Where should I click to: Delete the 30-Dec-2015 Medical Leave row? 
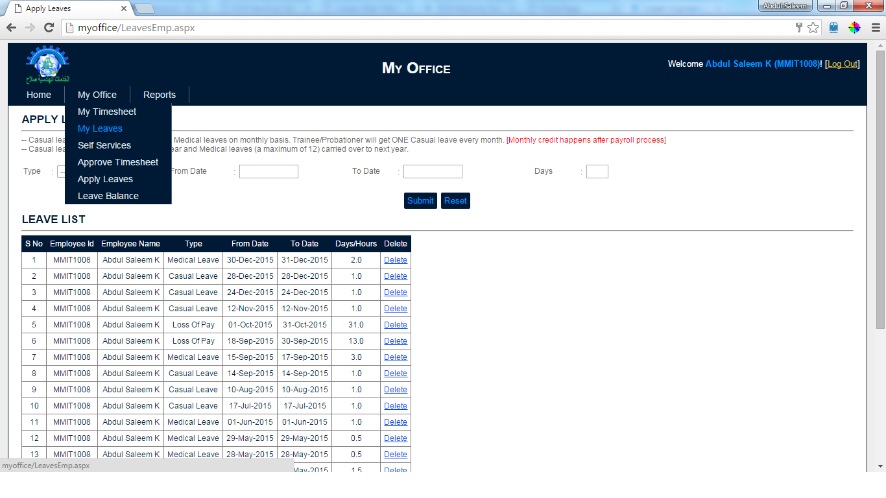tap(396, 260)
